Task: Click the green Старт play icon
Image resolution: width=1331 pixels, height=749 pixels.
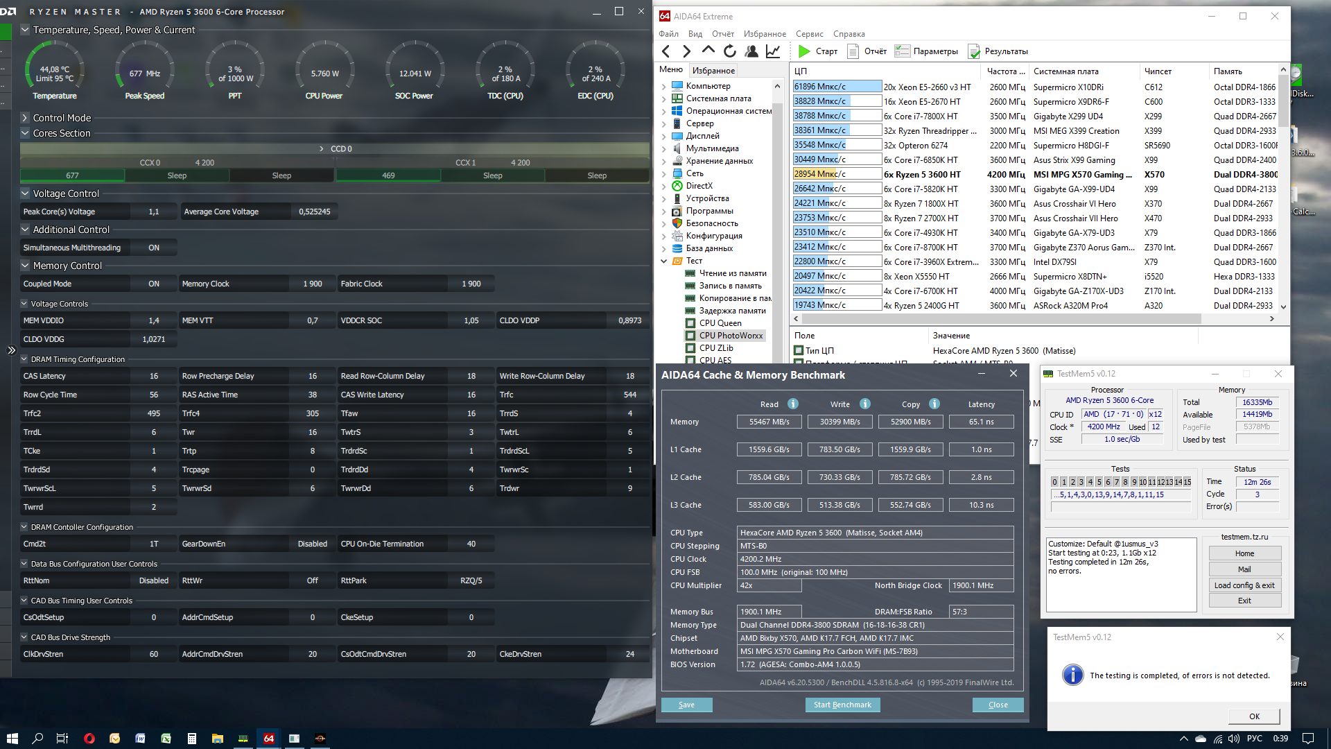Action: (804, 51)
